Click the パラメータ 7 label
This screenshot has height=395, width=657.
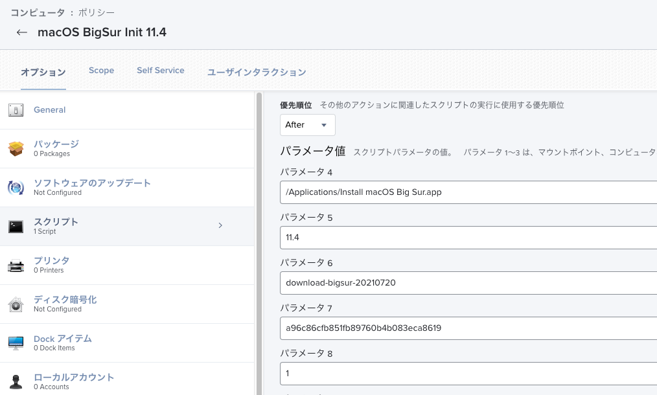click(306, 308)
